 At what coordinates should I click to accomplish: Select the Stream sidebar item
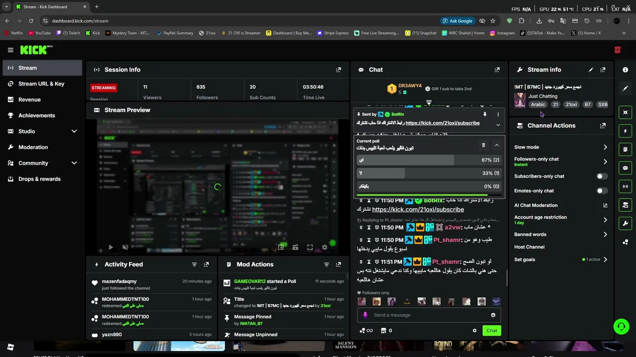coord(42,68)
